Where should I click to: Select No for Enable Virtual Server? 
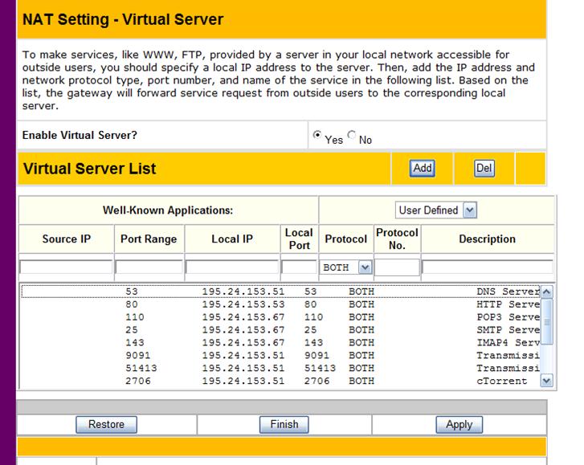(x=352, y=135)
